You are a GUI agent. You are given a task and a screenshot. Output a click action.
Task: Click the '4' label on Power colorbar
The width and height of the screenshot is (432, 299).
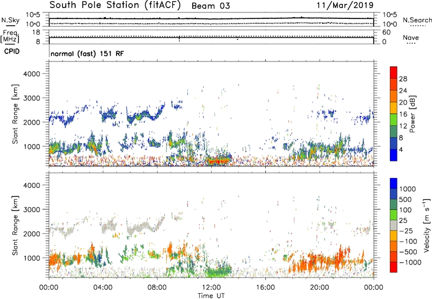[x=401, y=150]
